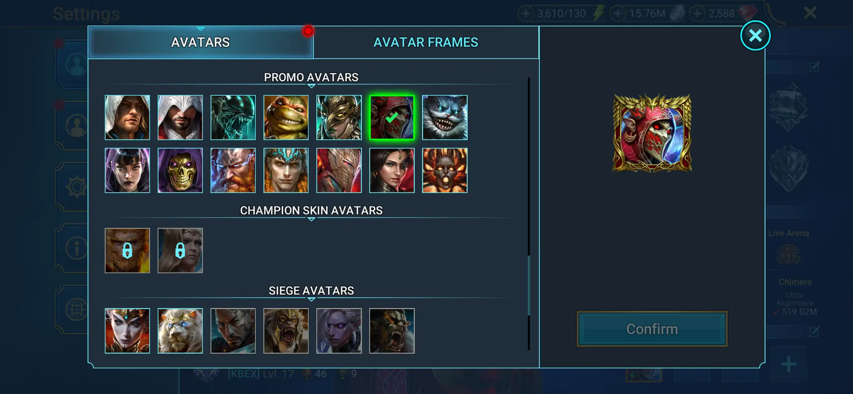Select the locked monkey king skin avatar
This screenshot has height=394, width=853.
point(127,250)
